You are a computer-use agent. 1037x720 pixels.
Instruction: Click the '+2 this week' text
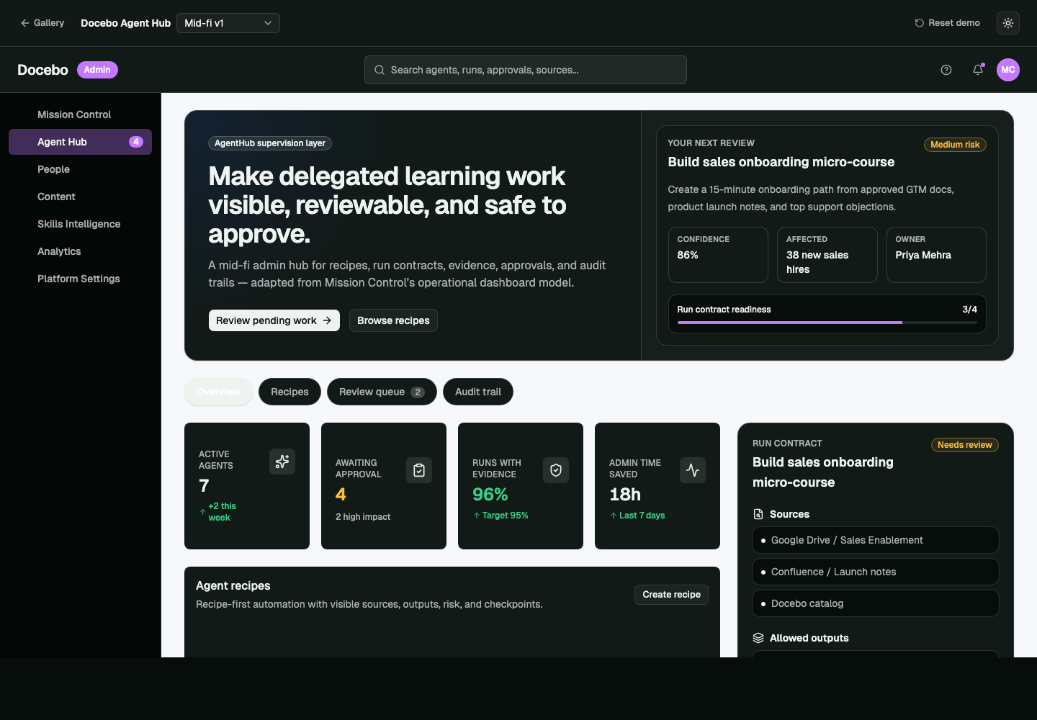point(223,512)
